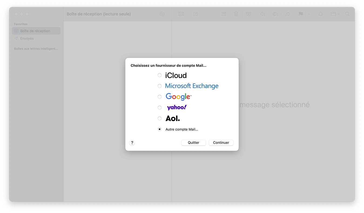
Task: Click the iCloud logo
Action: 176,75
